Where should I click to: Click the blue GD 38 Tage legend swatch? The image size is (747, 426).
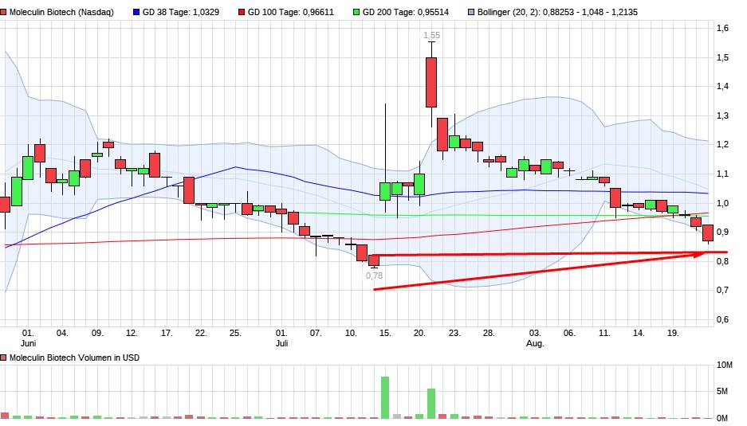point(135,13)
